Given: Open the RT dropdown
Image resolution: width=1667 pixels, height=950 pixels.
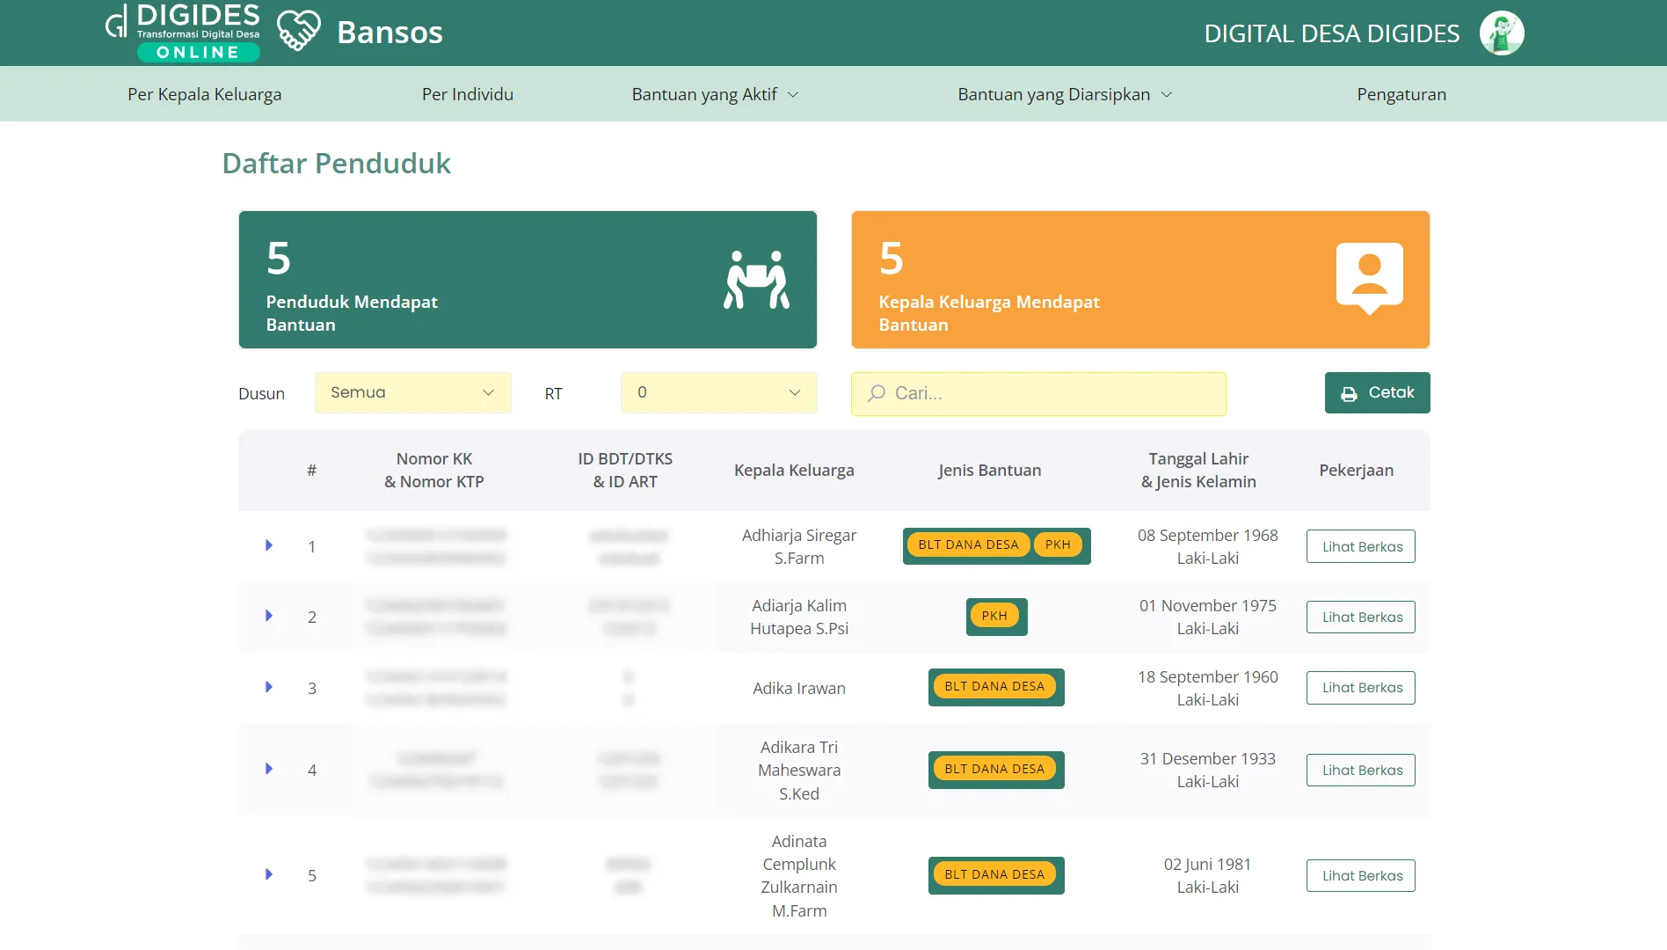Looking at the screenshot, I should (x=718, y=392).
